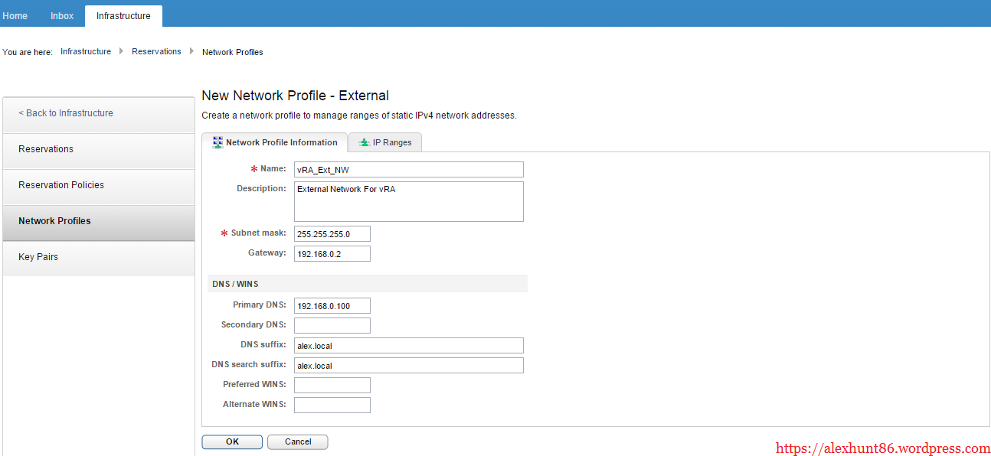
Task: Cancel the new network profile
Action: click(x=298, y=441)
